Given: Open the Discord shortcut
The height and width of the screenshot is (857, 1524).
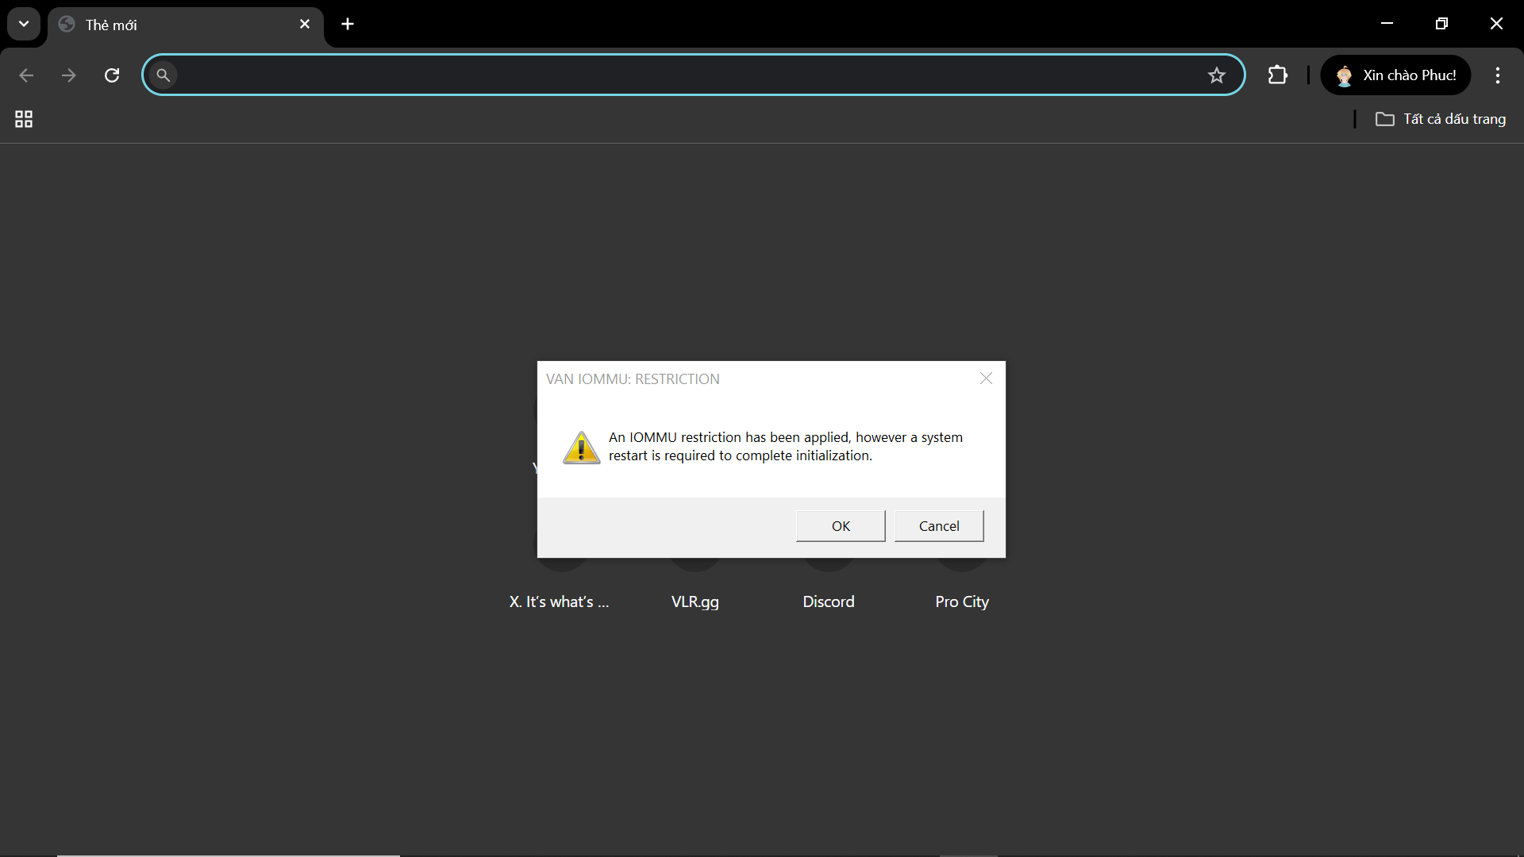Looking at the screenshot, I should point(828,601).
